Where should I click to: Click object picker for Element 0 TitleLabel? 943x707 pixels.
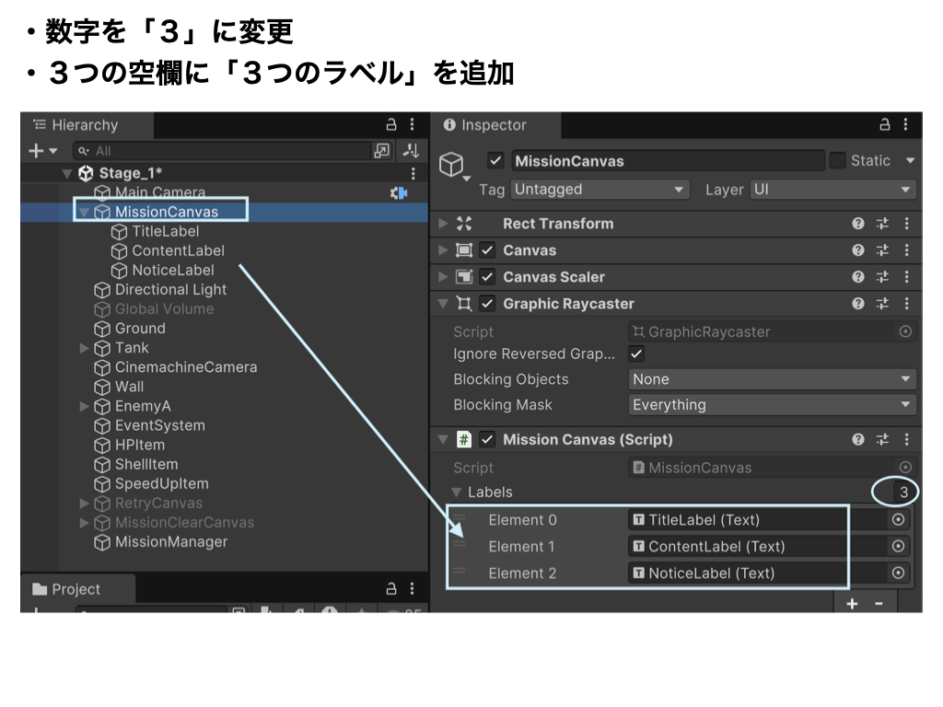click(x=899, y=520)
